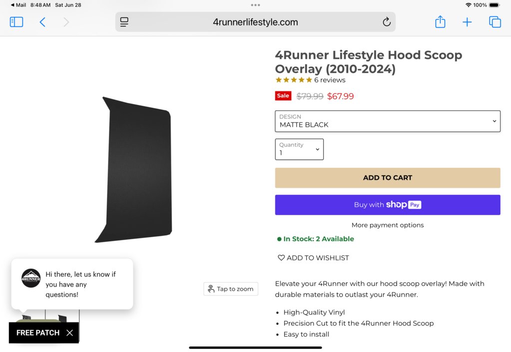Open More payment options link
This screenshot has width=511, height=352.
tap(388, 225)
